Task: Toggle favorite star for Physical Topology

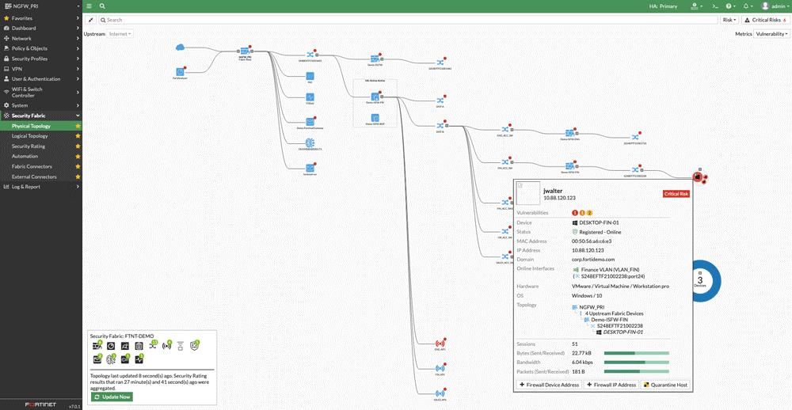Action: pyautogui.click(x=78, y=126)
